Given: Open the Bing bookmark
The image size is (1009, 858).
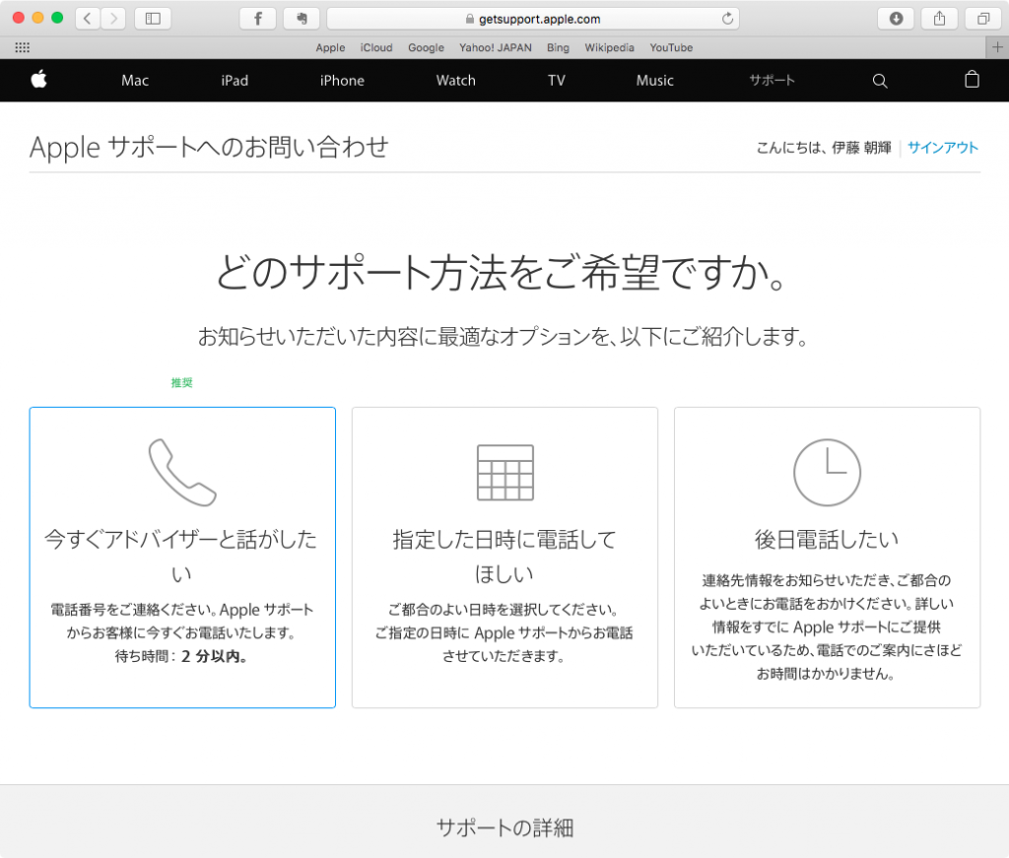Looking at the screenshot, I should point(558,47).
